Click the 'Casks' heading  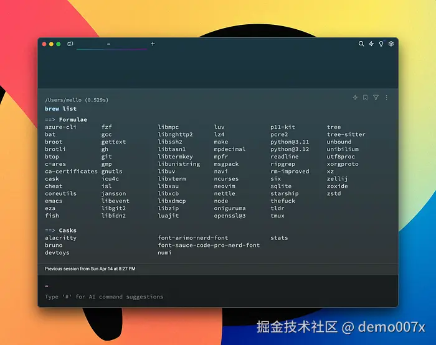(x=67, y=231)
